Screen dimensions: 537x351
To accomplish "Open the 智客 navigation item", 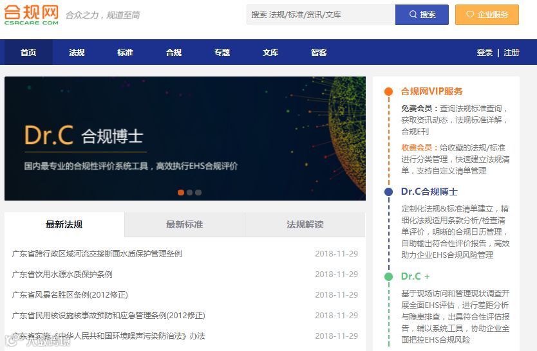I will click(x=319, y=52).
